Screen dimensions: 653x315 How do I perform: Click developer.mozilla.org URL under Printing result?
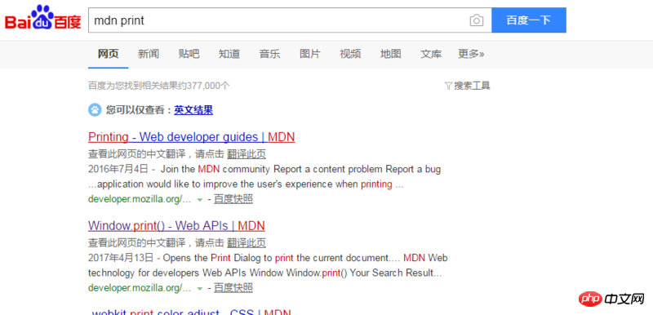pyautogui.click(x=140, y=199)
